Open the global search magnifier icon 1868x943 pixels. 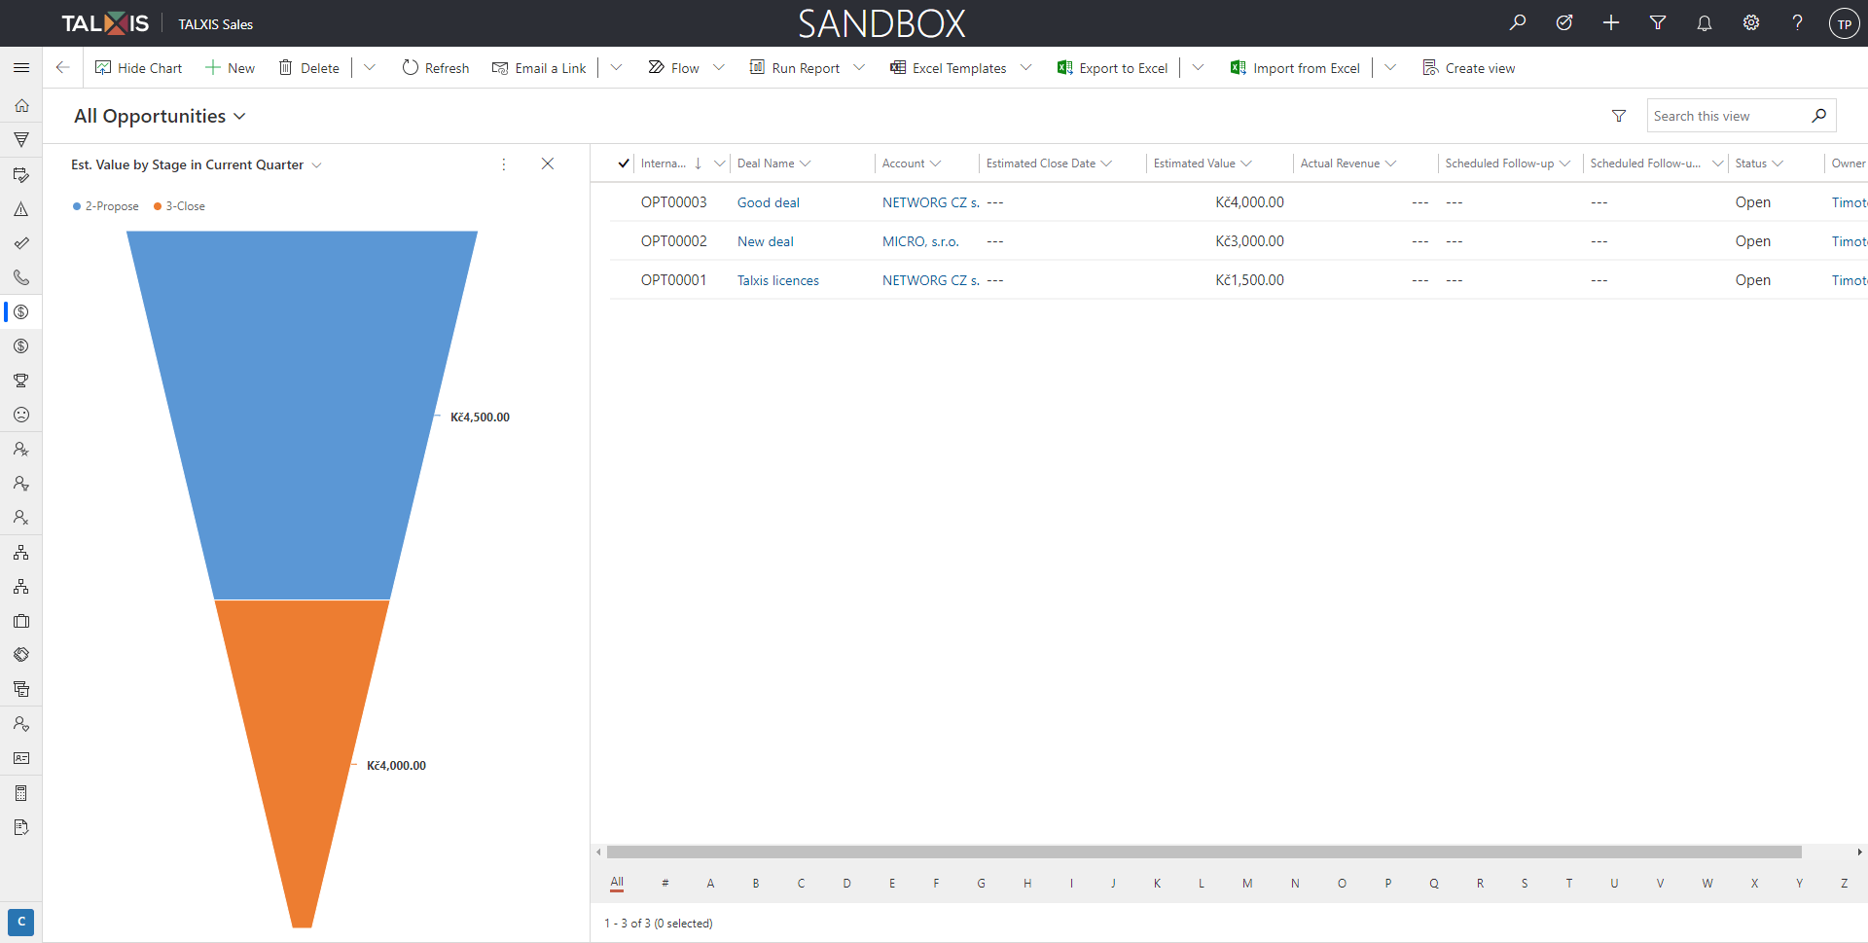[x=1517, y=23]
